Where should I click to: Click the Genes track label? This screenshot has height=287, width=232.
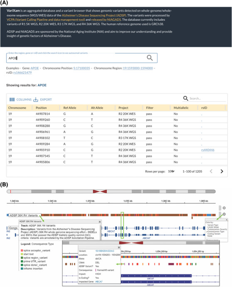13,228
